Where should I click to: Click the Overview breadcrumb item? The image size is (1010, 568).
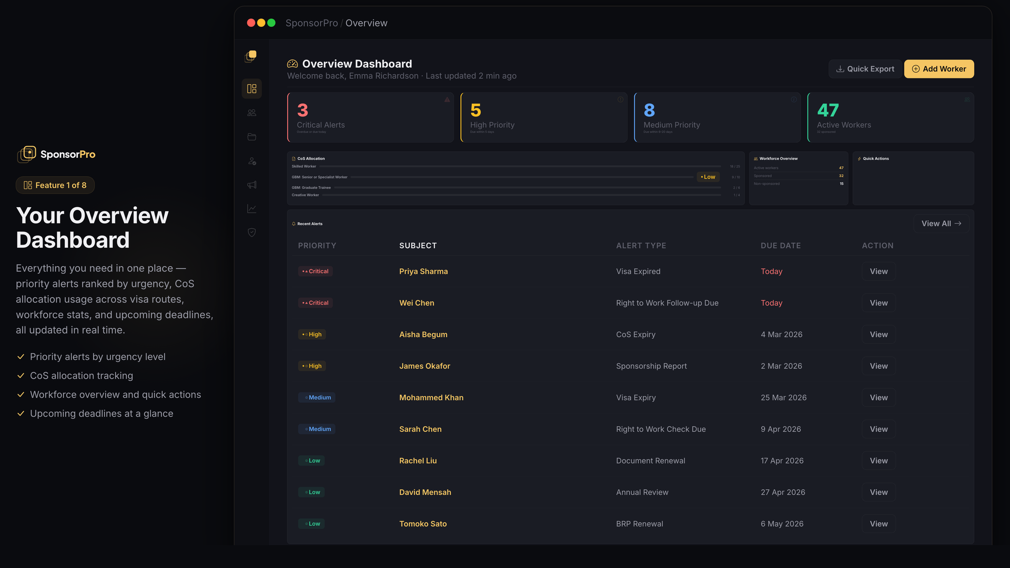tap(366, 23)
